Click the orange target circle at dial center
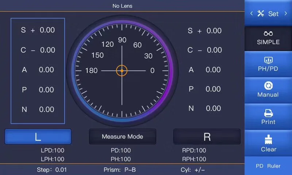Image resolution: width=292 pixels, height=175 pixels. point(122,71)
